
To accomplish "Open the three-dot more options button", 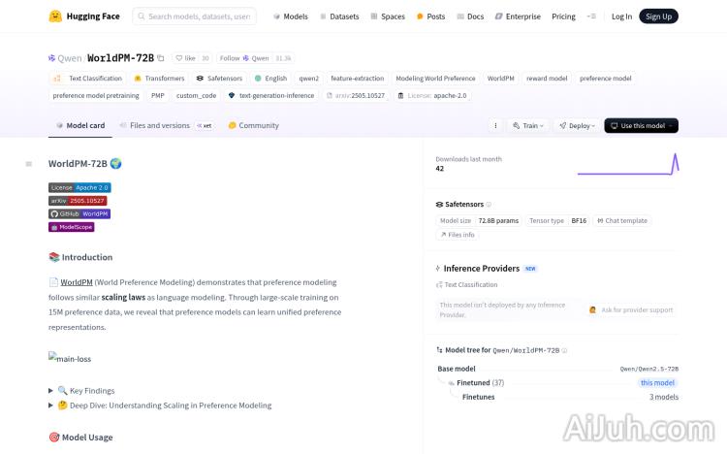I will pyautogui.click(x=495, y=125).
